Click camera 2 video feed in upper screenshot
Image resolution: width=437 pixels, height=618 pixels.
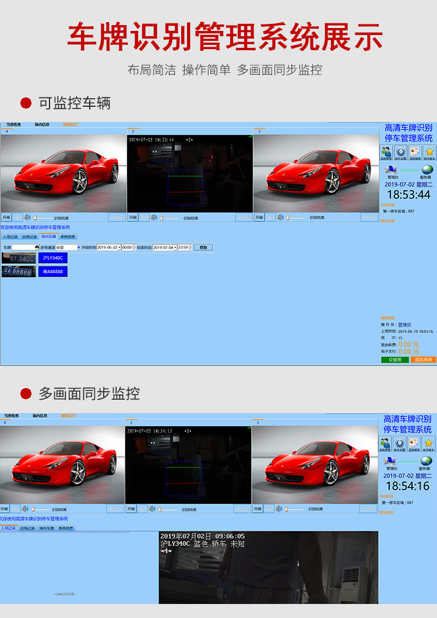pos(190,174)
